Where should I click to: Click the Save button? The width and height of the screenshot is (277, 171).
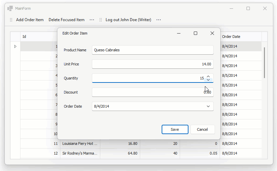coord(175,129)
